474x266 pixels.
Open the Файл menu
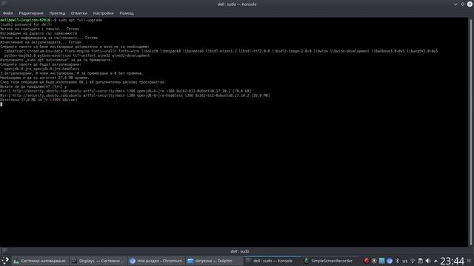8,13
